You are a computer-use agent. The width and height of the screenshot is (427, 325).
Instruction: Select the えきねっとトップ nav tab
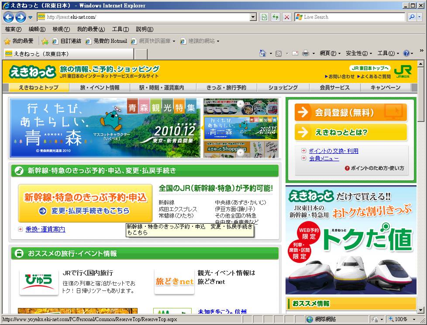pyautogui.click(x=39, y=88)
